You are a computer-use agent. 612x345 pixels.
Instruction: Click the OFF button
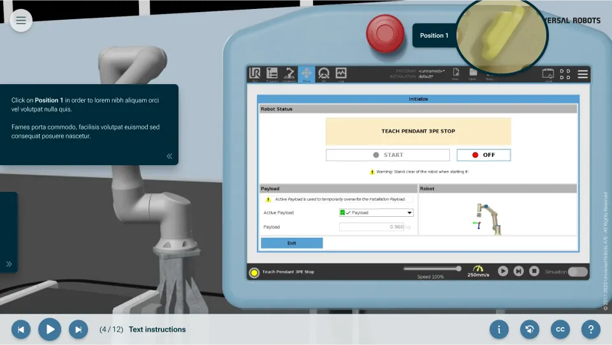[x=484, y=155]
